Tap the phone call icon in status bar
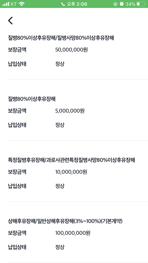Screen dimensions: 148x263 pos(63,4)
